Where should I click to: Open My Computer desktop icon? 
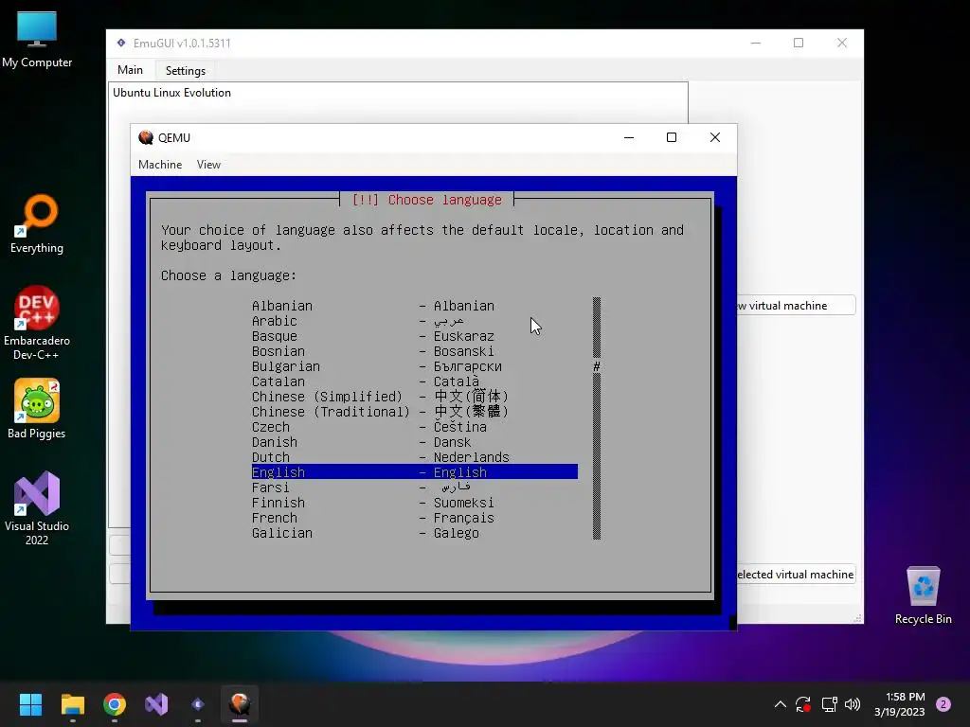(x=37, y=40)
